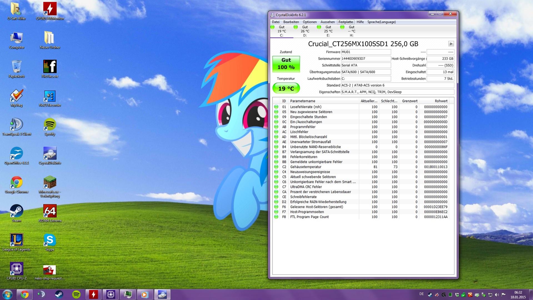The image size is (533, 300).
Task: Select drive E: tab at 25 °C
Action: (x=328, y=31)
